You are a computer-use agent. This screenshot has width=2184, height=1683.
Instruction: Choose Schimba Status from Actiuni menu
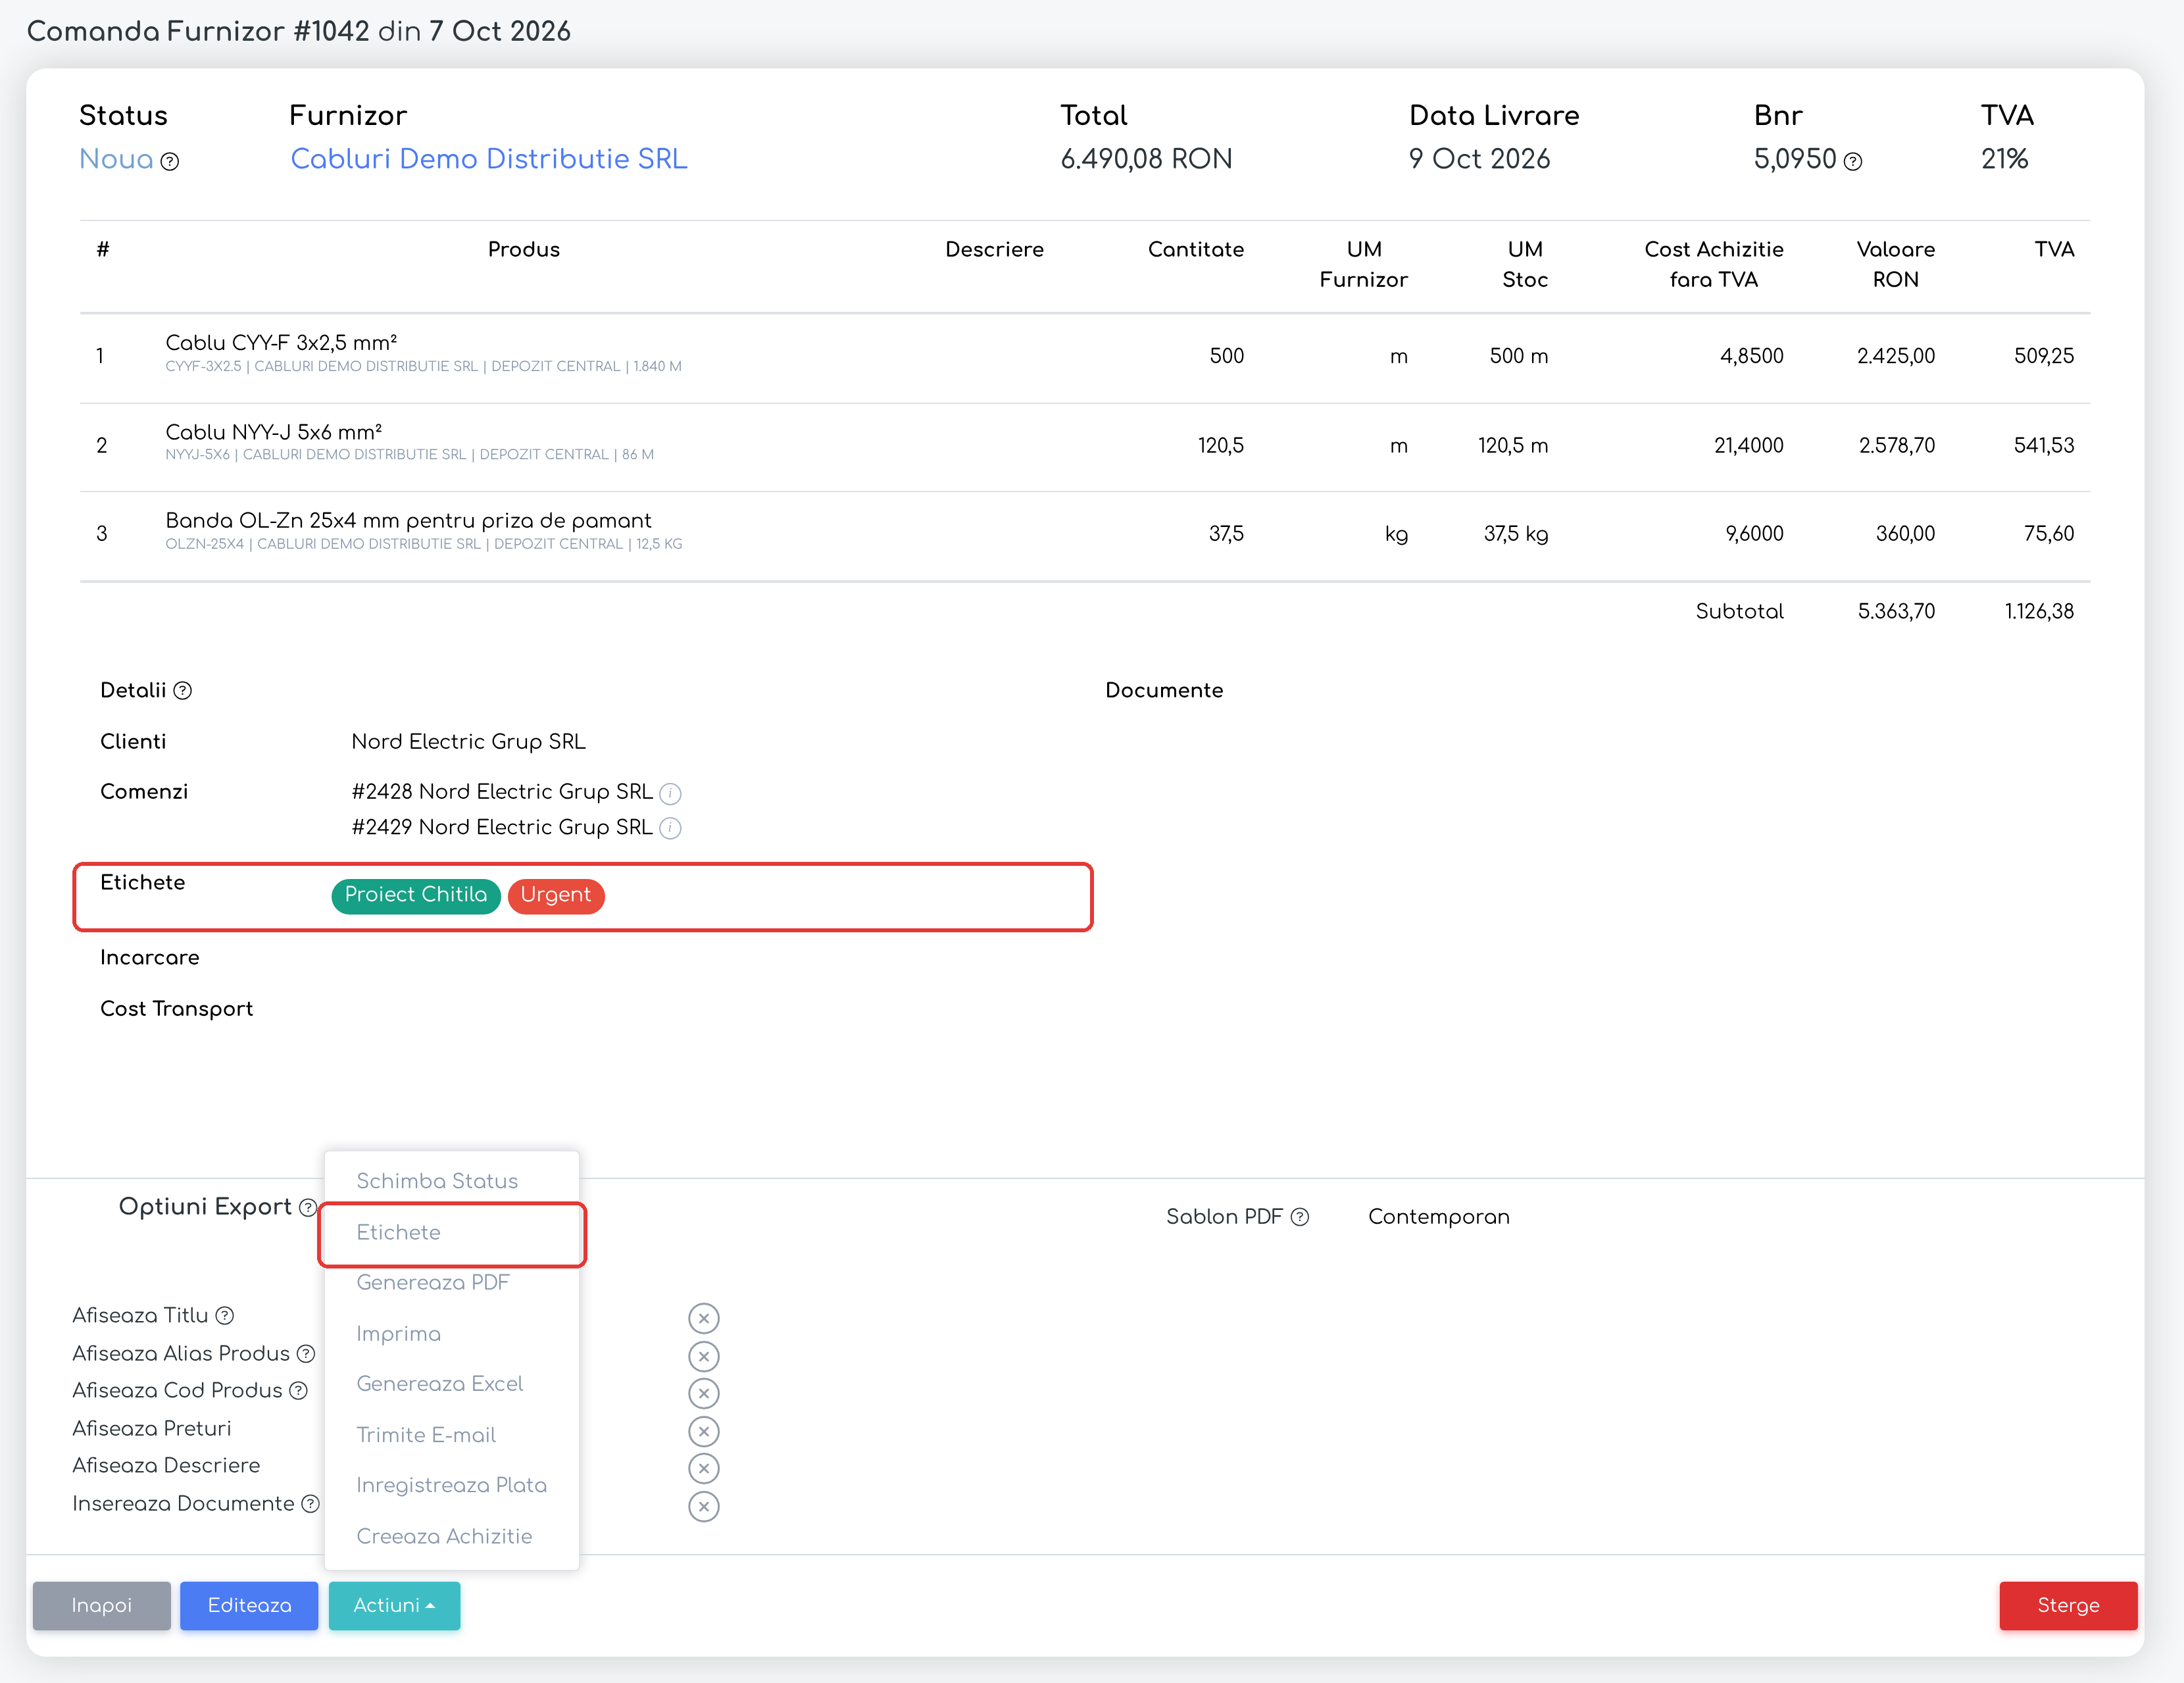point(452,1181)
